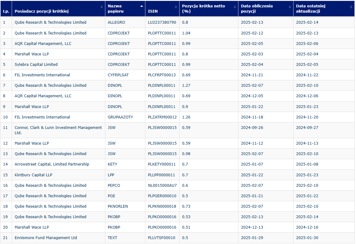Select Sylebra Capital Limited holder cell

coord(36,65)
